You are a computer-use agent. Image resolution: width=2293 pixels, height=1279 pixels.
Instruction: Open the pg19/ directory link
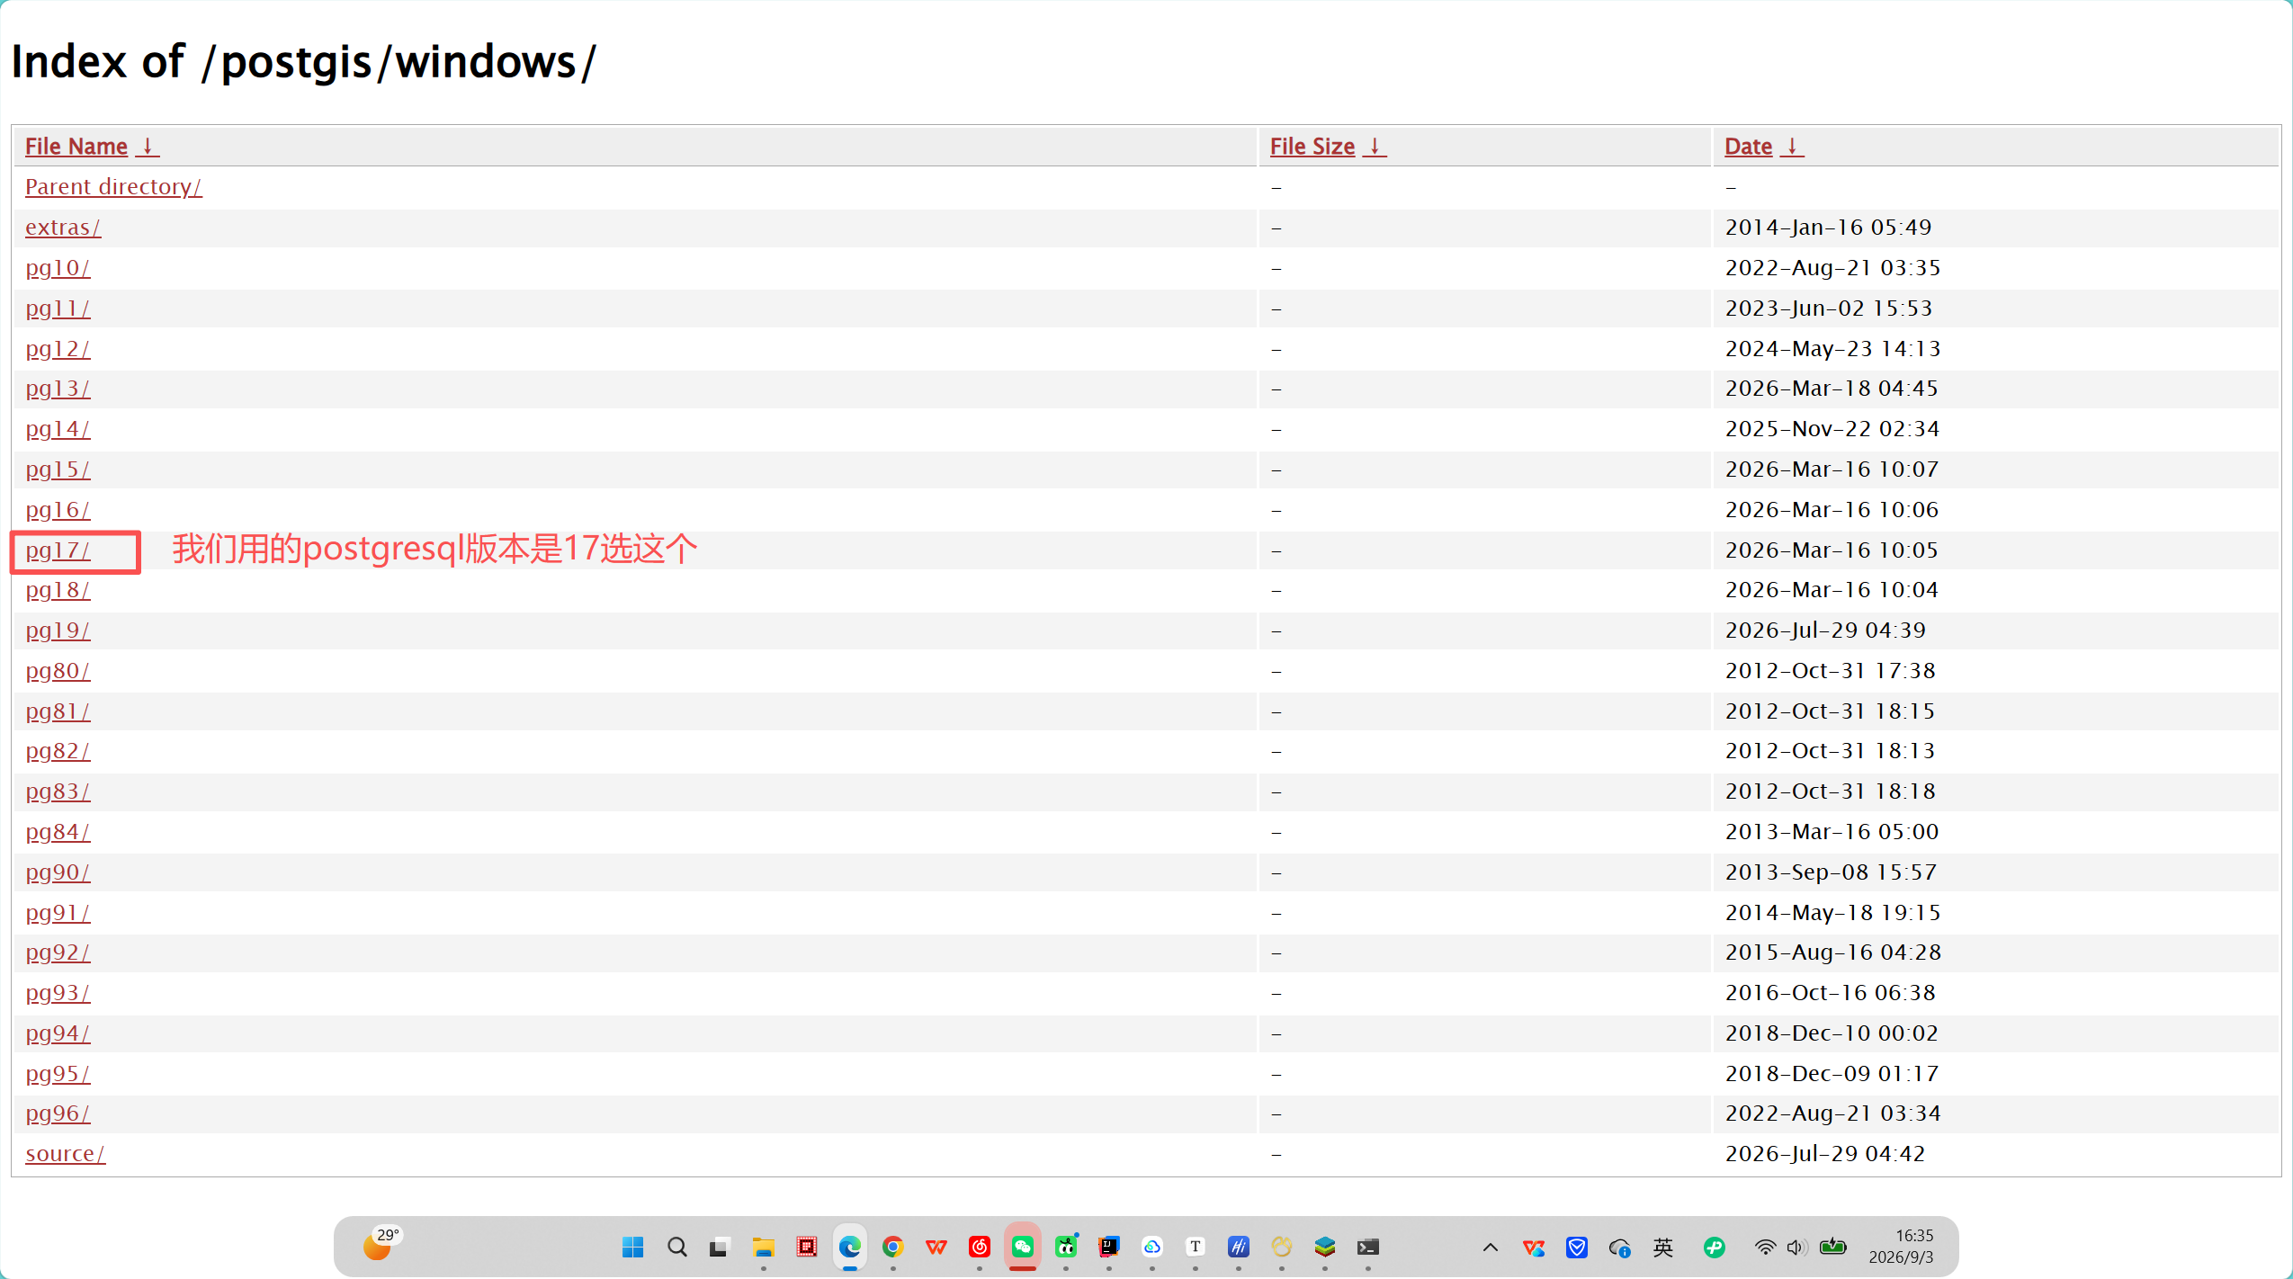(x=58, y=630)
